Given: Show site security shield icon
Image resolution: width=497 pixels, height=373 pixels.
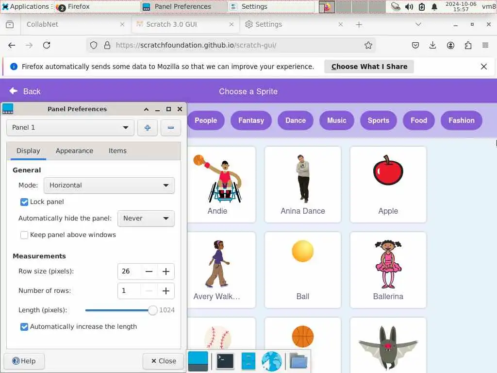Looking at the screenshot, I should [x=94, y=45].
